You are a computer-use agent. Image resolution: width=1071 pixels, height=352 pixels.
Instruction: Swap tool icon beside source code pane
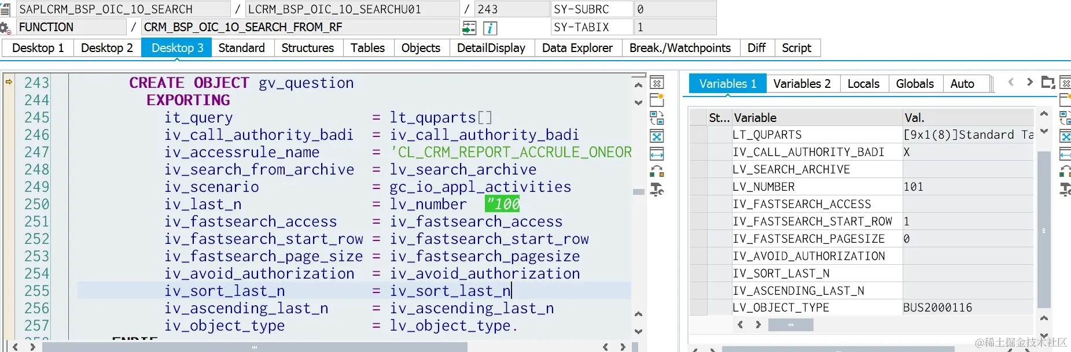tap(657, 118)
